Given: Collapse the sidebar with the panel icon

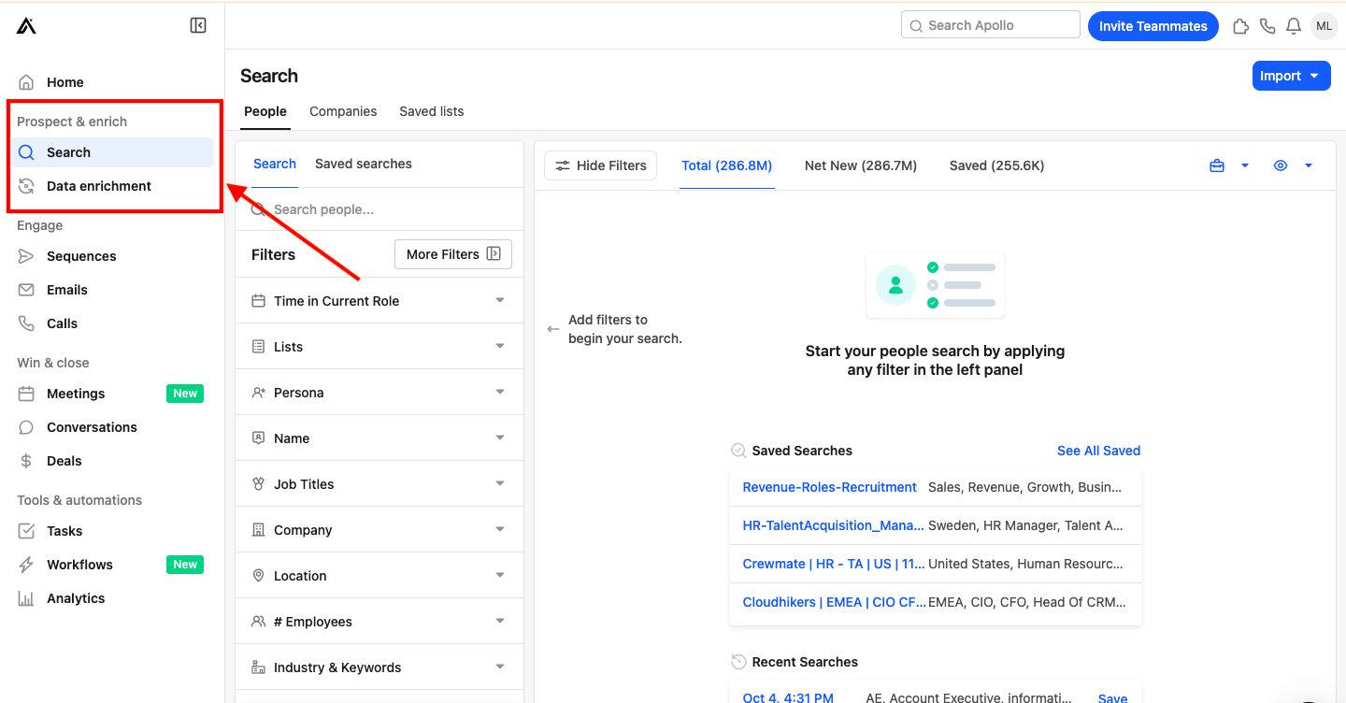Looking at the screenshot, I should pyautogui.click(x=198, y=25).
